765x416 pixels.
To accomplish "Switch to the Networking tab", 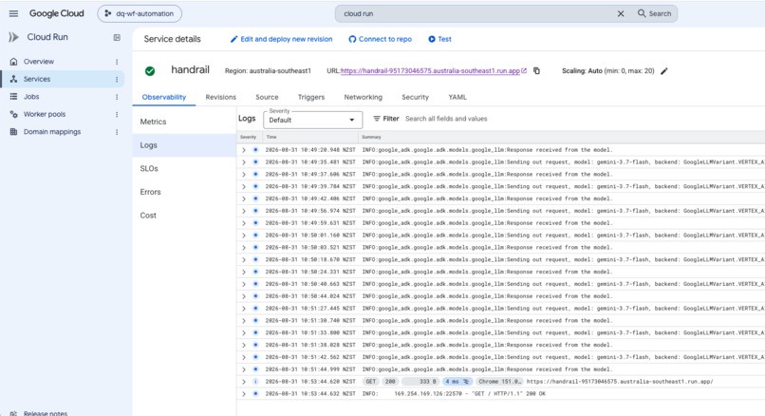I will (x=363, y=97).
